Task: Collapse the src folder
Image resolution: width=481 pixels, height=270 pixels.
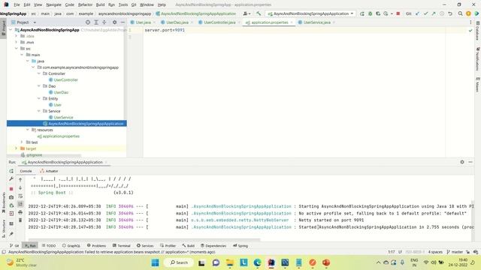Action: [17, 48]
